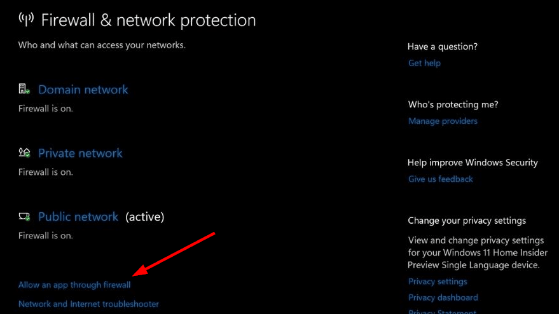Click Firewall is on status under Public network

[46, 236]
